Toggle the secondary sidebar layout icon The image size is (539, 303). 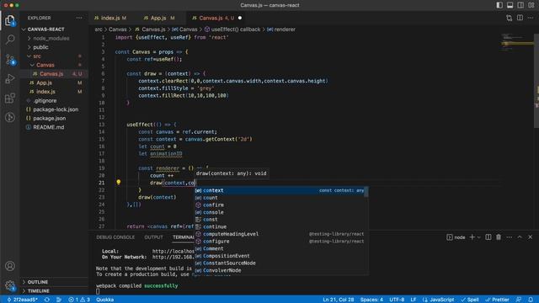point(520,5)
